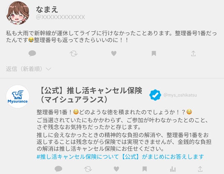Share the Mysurance reply via the upload icon
Screen dimensions: 224x174
click(200, 169)
